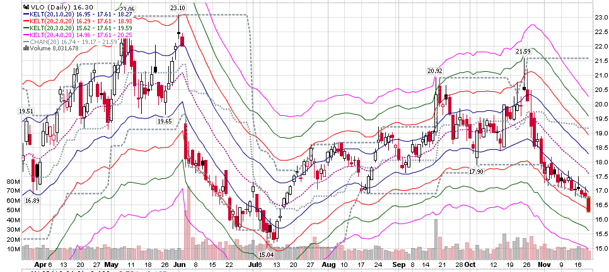Click 15.0 on the price axis
The height and width of the screenshot is (272, 609).
coord(601,248)
